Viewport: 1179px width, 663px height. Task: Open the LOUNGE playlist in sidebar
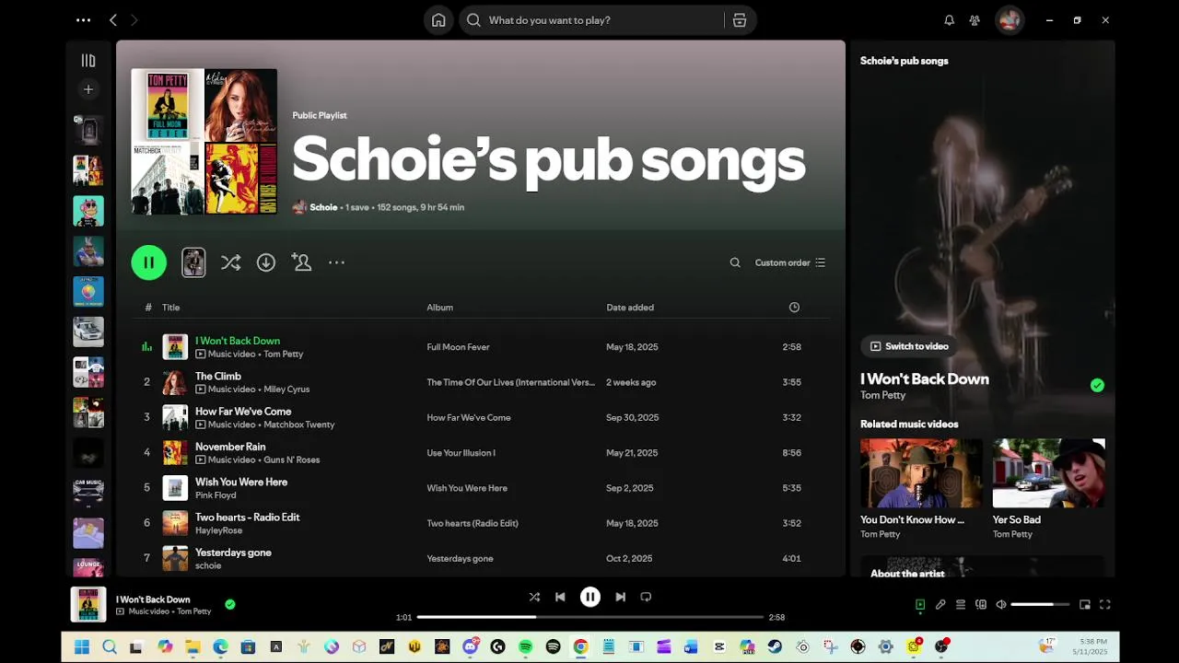(x=88, y=566)
